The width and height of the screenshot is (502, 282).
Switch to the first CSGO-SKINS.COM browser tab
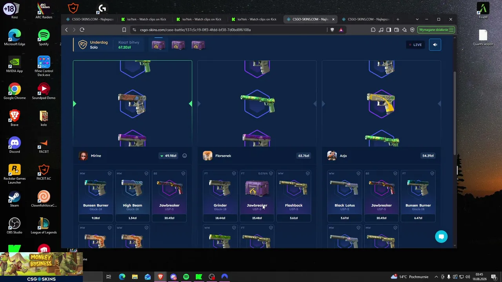[x=90, y=19]
